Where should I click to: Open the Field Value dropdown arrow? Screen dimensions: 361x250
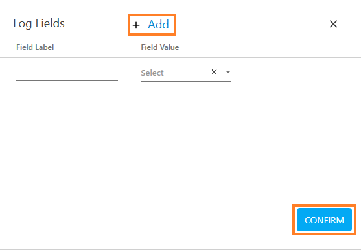[228, 72]
